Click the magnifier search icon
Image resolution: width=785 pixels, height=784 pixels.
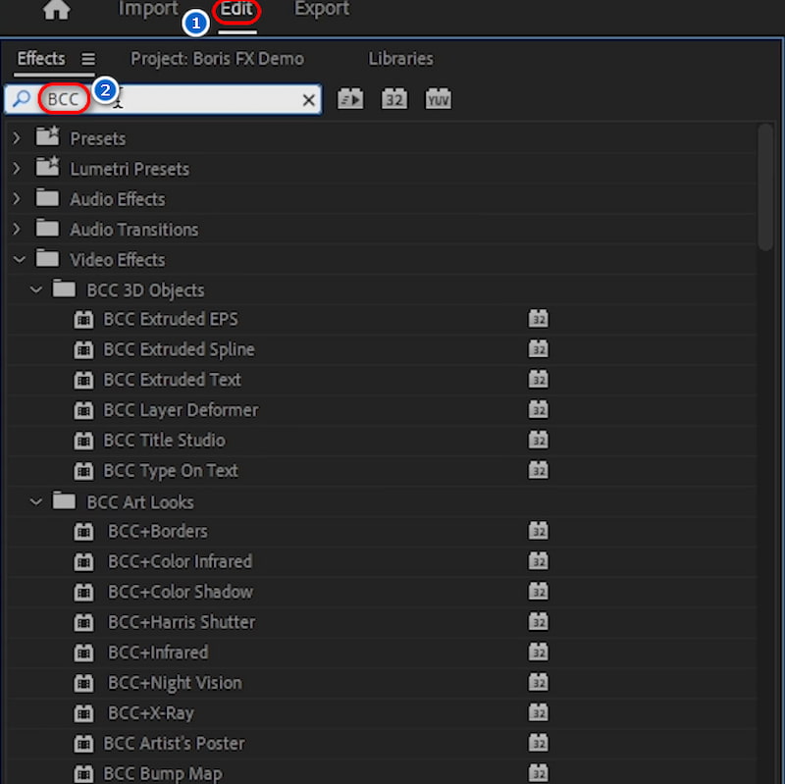click(x=22, y=99)
